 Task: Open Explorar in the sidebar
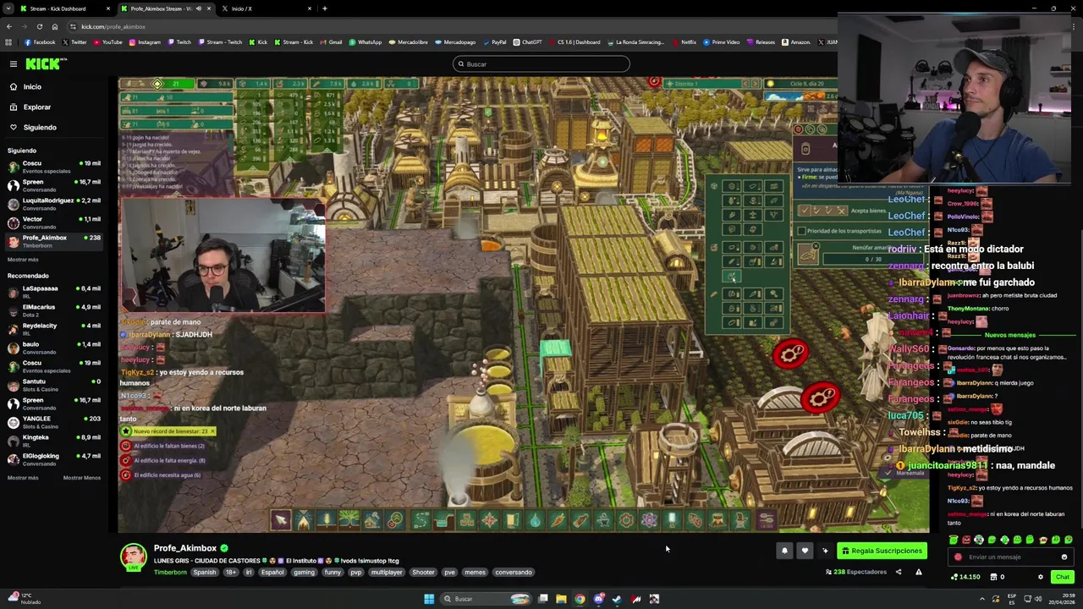(37, 107)
